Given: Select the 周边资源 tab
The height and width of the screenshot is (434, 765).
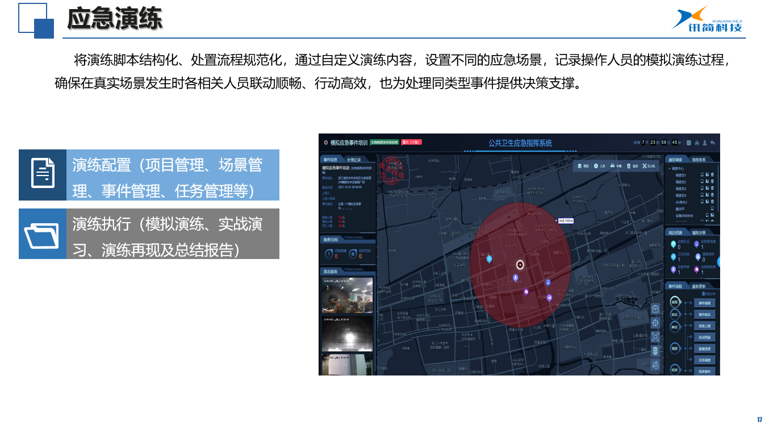Looking at the screenshot, I should (x=675, y=232).
